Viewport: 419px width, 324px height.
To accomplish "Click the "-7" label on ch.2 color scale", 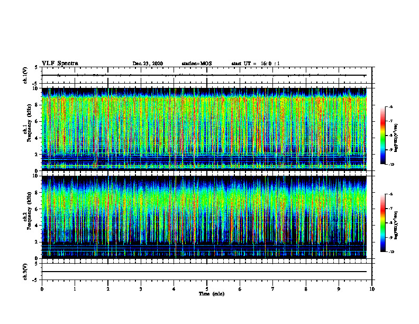I will pos(390,209).
